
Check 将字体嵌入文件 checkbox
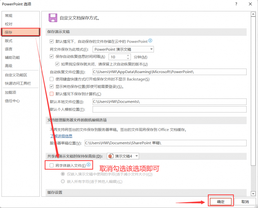tap(52, 165)
